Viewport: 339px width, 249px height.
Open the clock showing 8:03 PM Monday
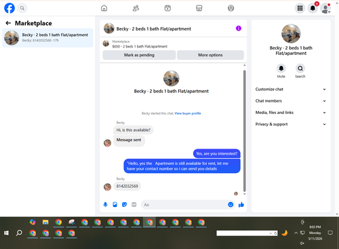[315, 233]
